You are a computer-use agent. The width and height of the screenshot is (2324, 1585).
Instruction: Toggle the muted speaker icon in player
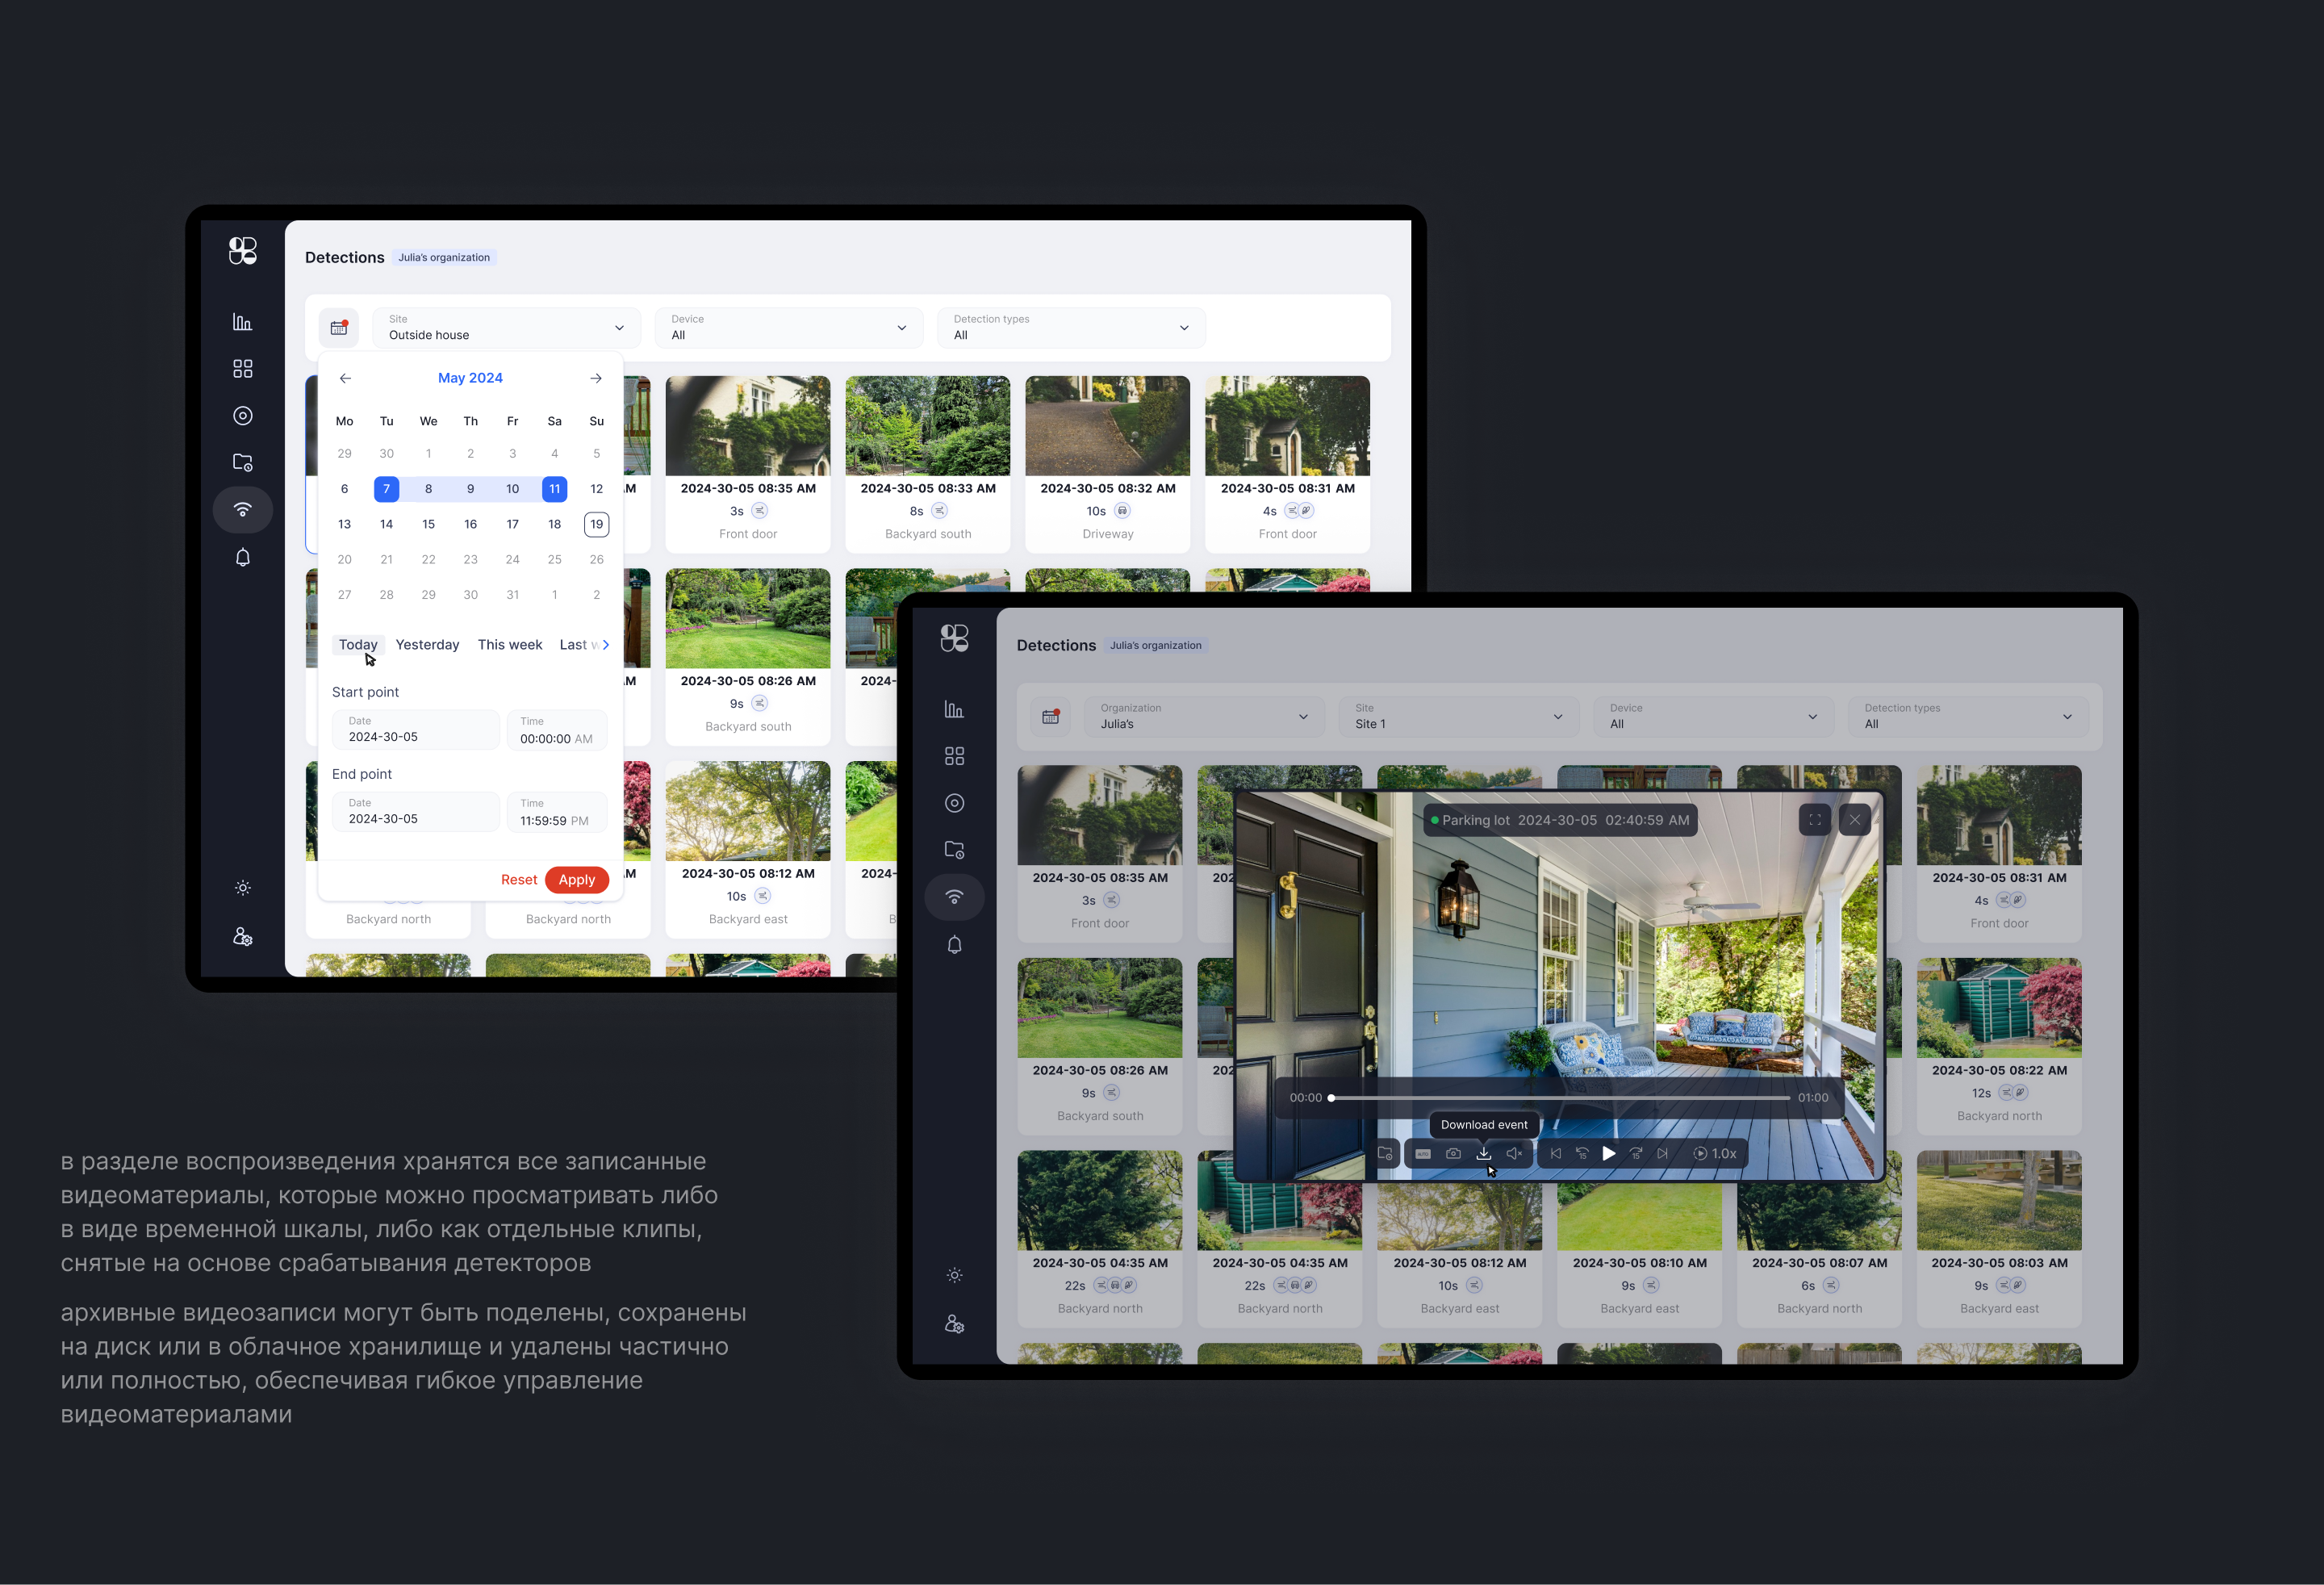[x=1514, y=1153]
